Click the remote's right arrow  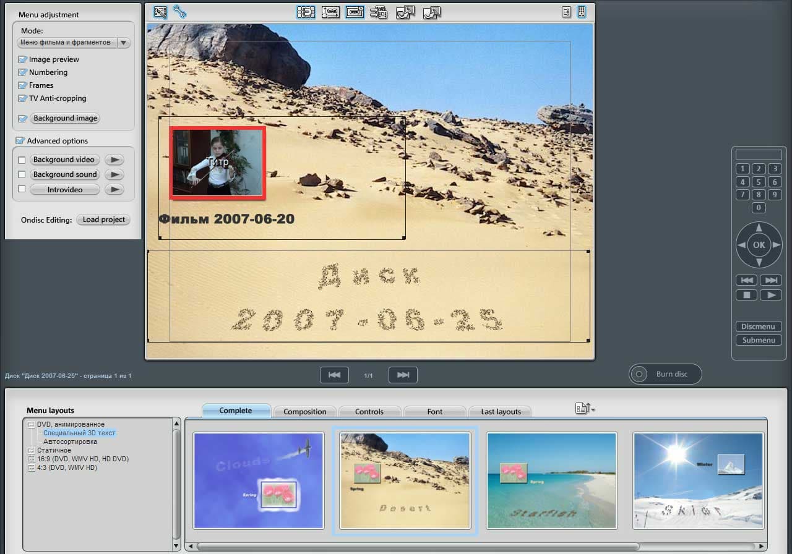777,245
